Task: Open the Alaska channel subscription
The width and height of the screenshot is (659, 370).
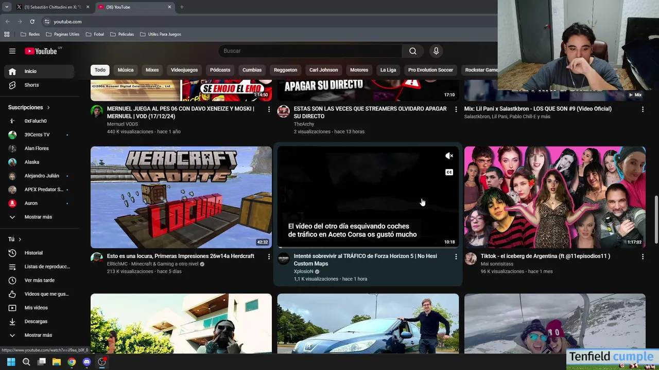Action: [39, 162]
